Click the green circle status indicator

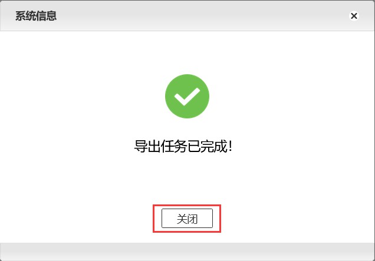click(187, 96)
